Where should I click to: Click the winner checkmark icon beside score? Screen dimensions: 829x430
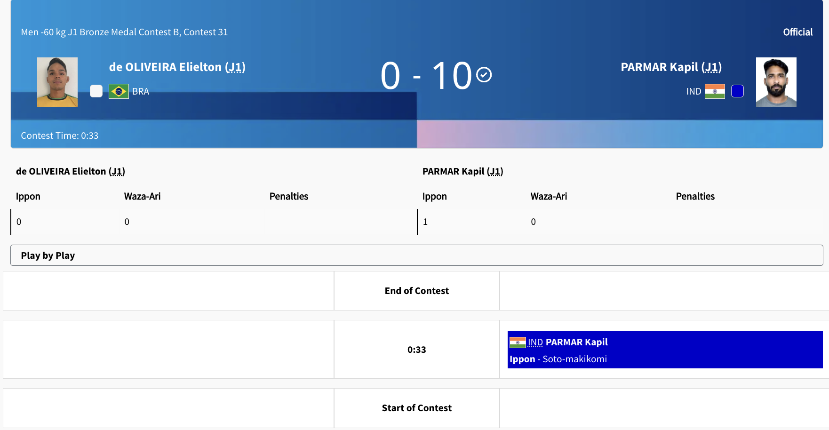484,75
